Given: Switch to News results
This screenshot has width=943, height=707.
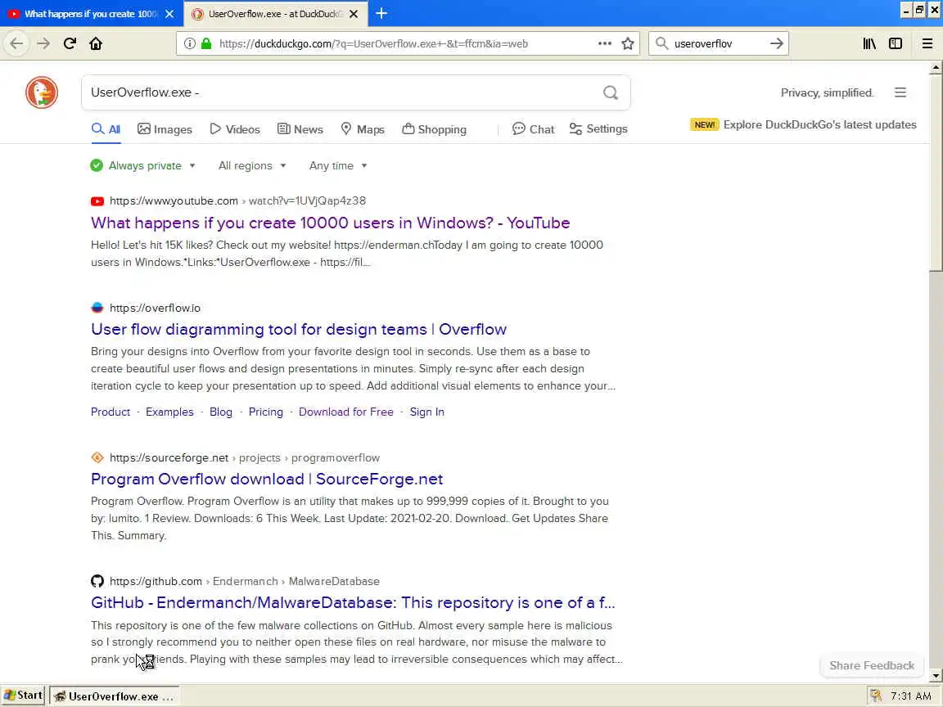Looking at the screenshot, I should coord(300,129).
